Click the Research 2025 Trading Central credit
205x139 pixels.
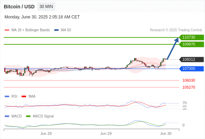[x=176, y=30]
